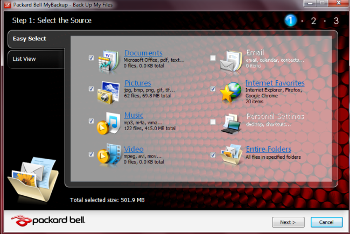Click the Entire Folders folder icon

point(231,154)
